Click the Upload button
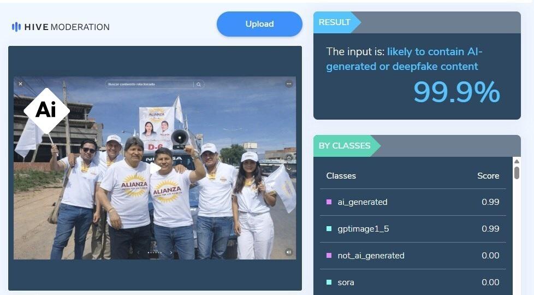This screenshot has width=534, height=295. pyautogui.click(x=259, y=24)
